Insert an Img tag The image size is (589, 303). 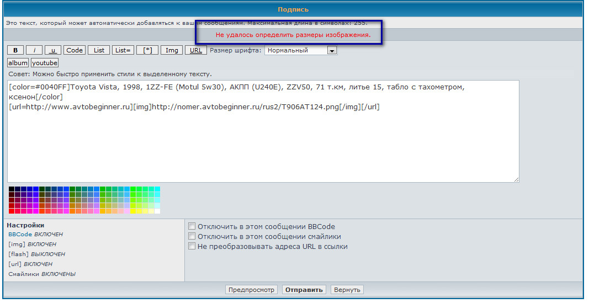(172, 50)
